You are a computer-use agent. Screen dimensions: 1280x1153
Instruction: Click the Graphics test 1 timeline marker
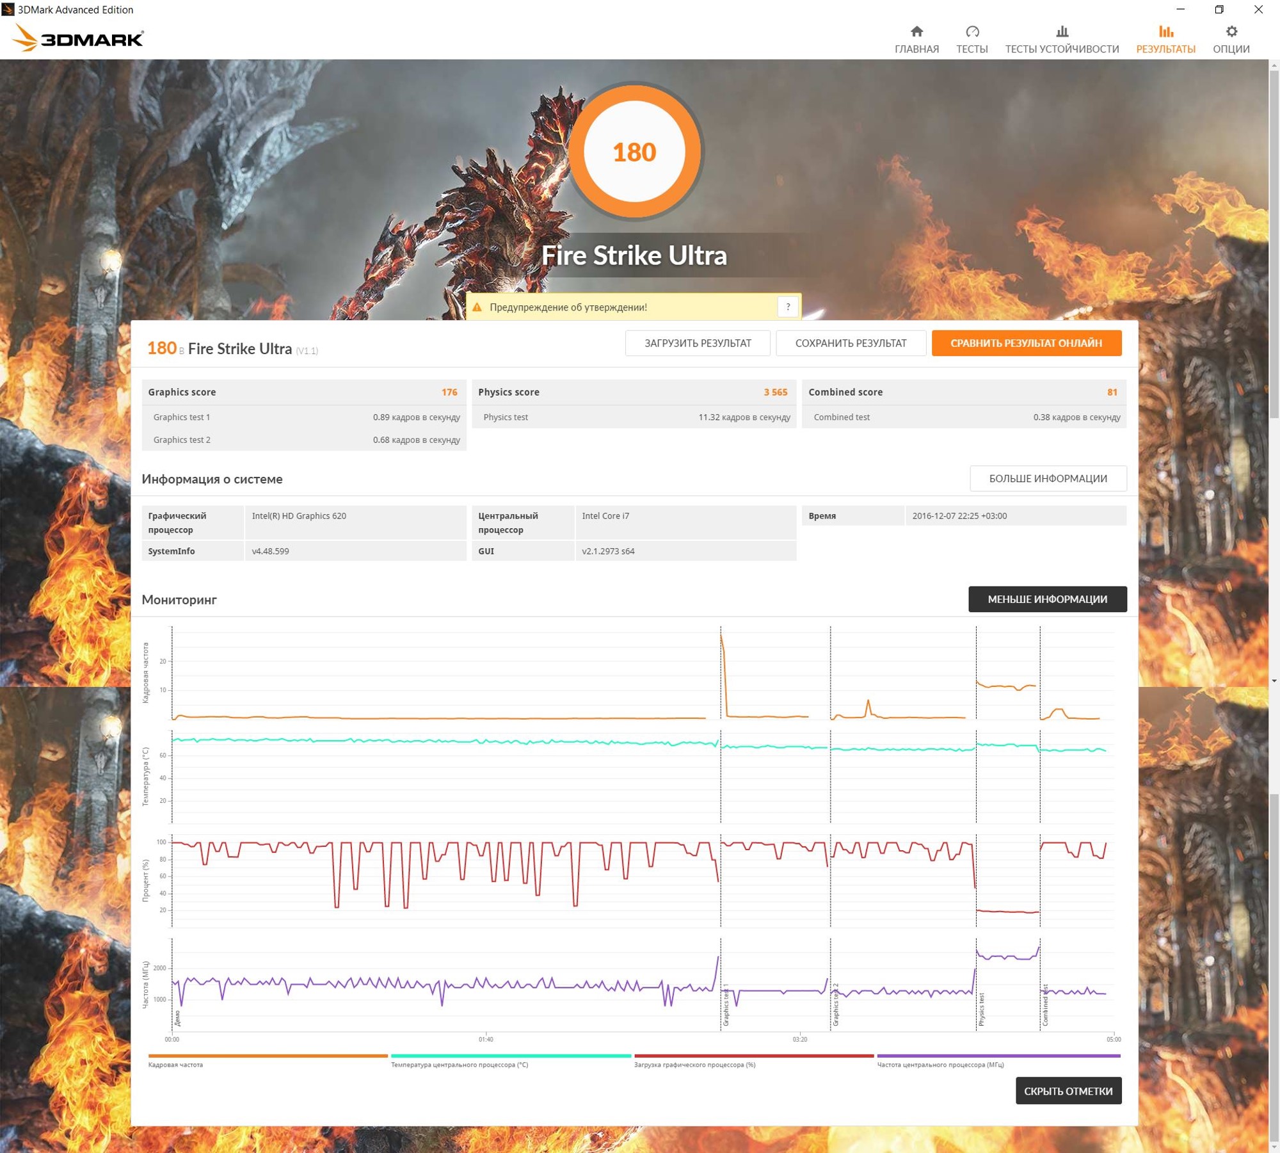726,1004
